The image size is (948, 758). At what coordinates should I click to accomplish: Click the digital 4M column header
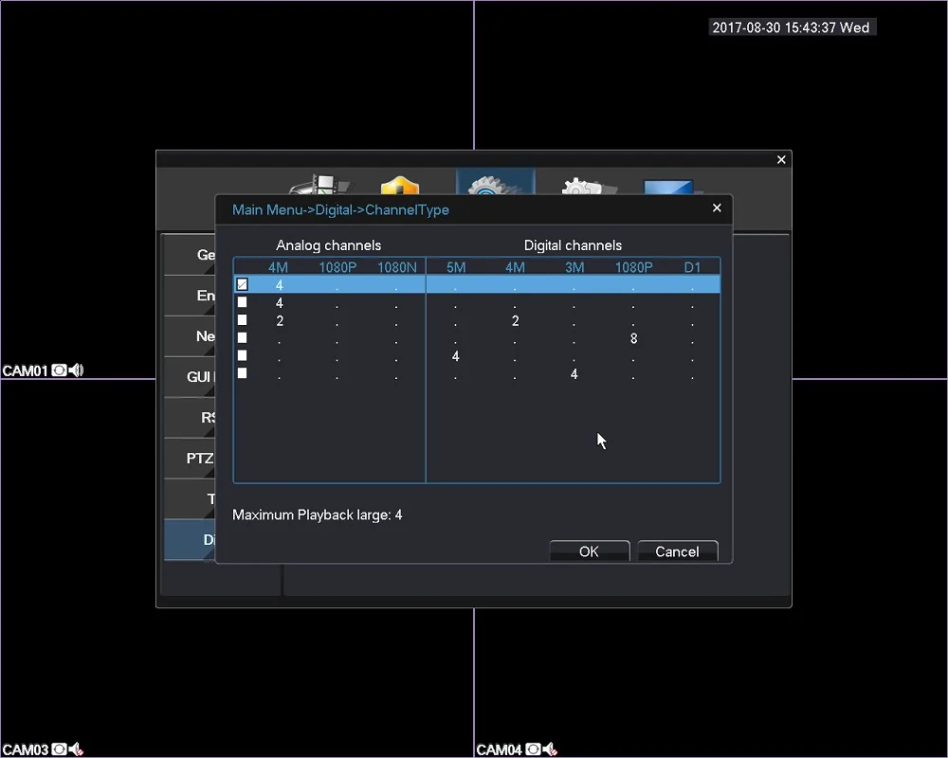[515, 267]
